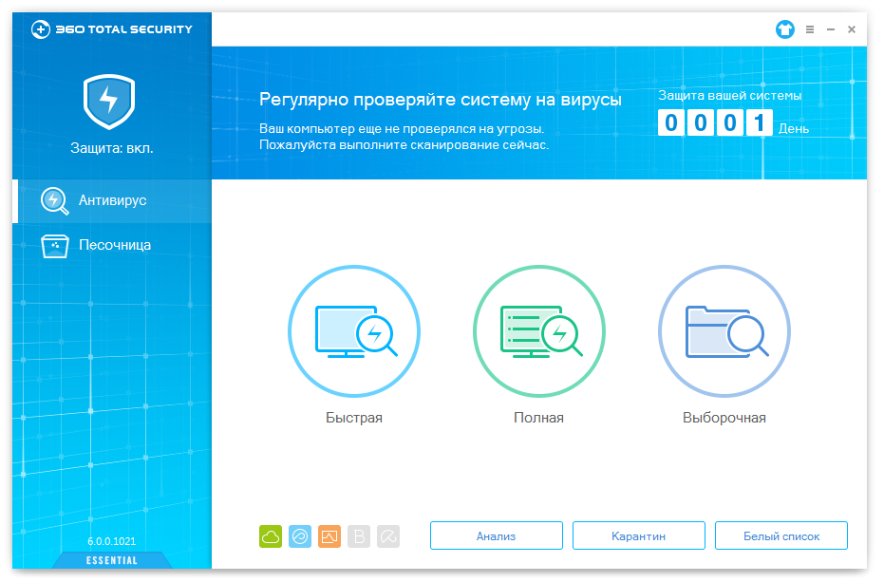884x582 pixels.
Task: Open the Анализ button
Action: 496,535
